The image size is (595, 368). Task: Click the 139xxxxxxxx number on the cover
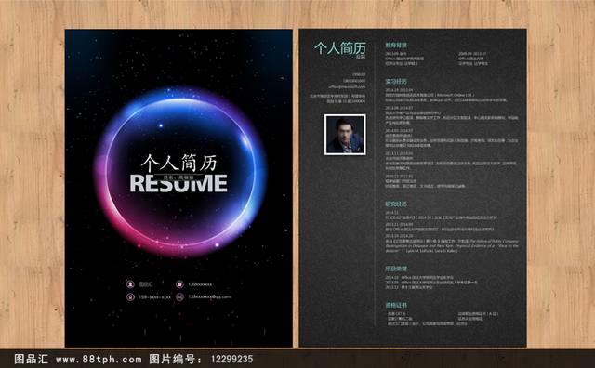coord(200,284)
